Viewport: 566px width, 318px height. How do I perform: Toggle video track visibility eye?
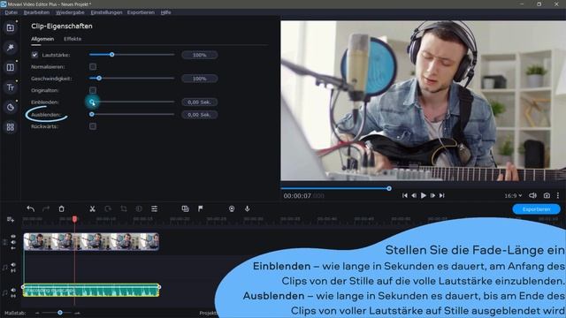[x=13, y=237]
